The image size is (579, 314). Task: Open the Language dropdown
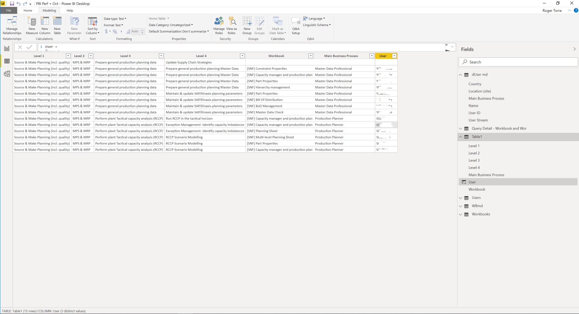(314, 19)
